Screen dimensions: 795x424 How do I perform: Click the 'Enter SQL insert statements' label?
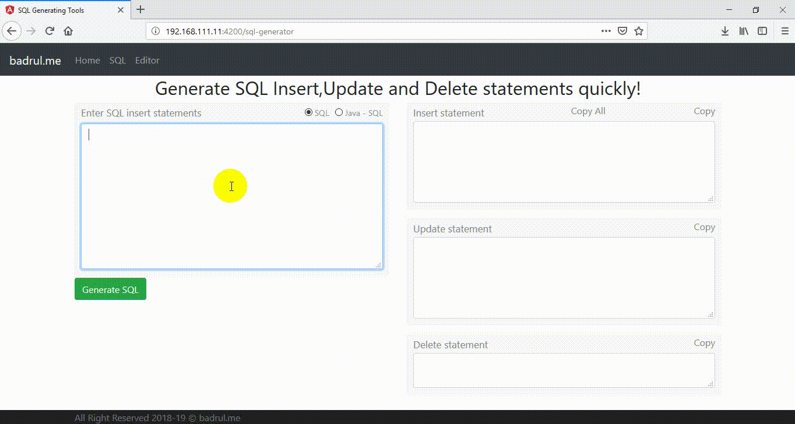click(x=141, y=113)
